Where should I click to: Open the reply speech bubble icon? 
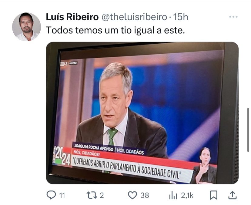click(x=51, y=195)
